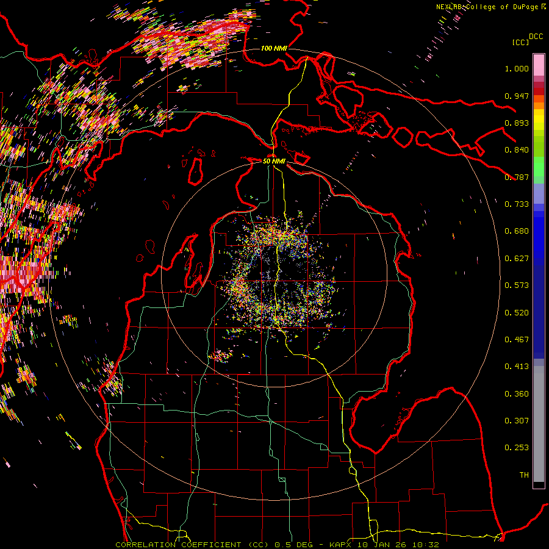Select the 0.627 scale value

[517, 259]
